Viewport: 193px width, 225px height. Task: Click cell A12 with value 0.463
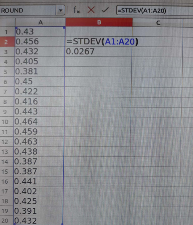[39, 141]
